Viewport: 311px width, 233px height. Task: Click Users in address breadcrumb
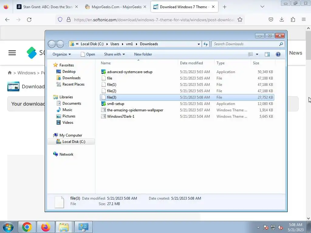[115, 44]
